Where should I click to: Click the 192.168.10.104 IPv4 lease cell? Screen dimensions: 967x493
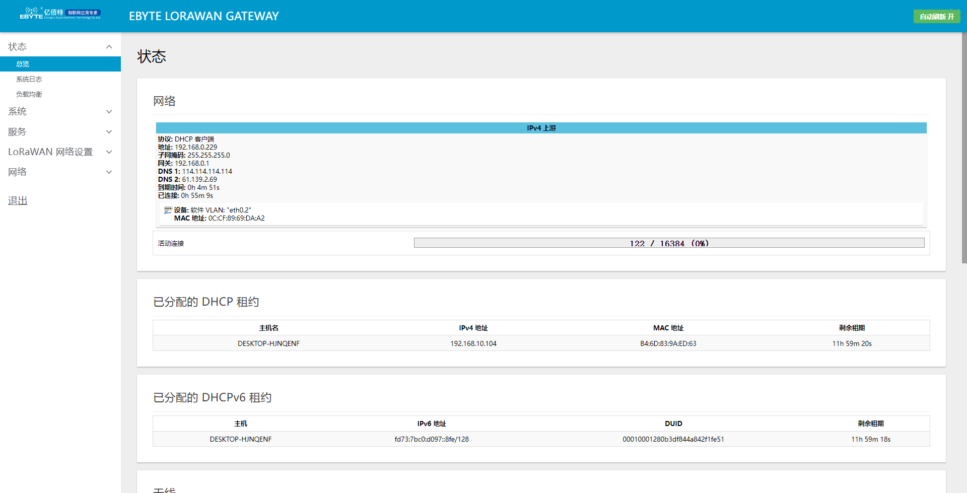tap(473, 343)
